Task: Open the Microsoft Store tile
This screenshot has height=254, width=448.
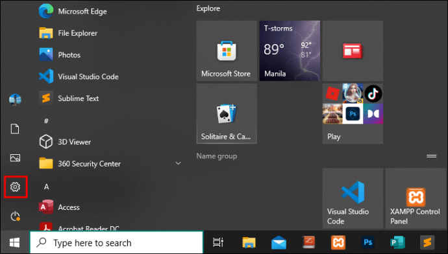Action: tap(227, 51)
